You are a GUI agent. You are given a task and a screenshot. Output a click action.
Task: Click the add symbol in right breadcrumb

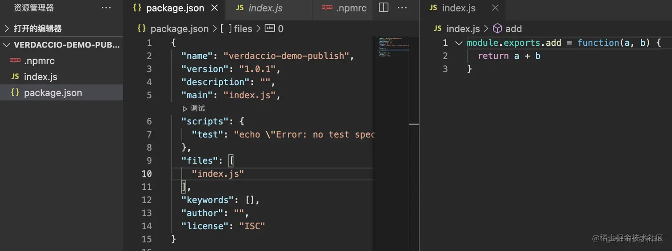coord(508,29)
